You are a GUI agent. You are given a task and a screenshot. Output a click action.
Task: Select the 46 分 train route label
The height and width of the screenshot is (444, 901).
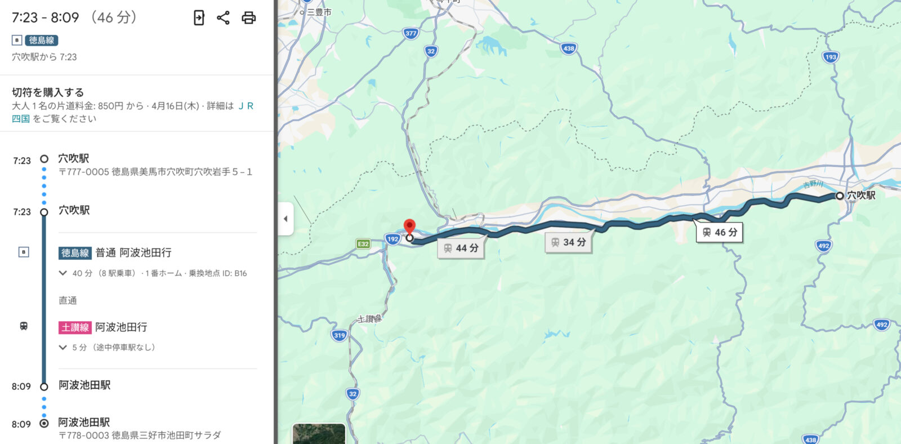click(x=720, y=232)
